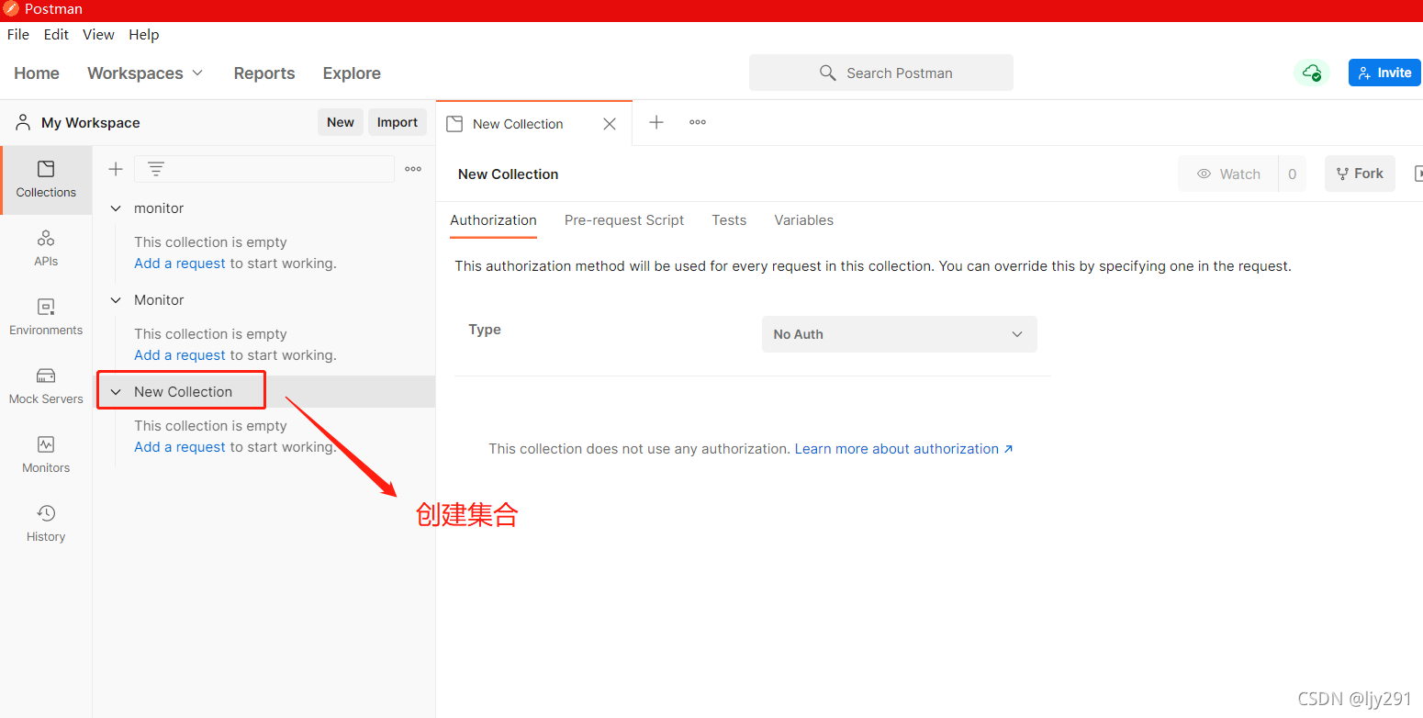1423x718 pixels.
Task: Open the Environments sidebar panel
Action: (46, 316)
